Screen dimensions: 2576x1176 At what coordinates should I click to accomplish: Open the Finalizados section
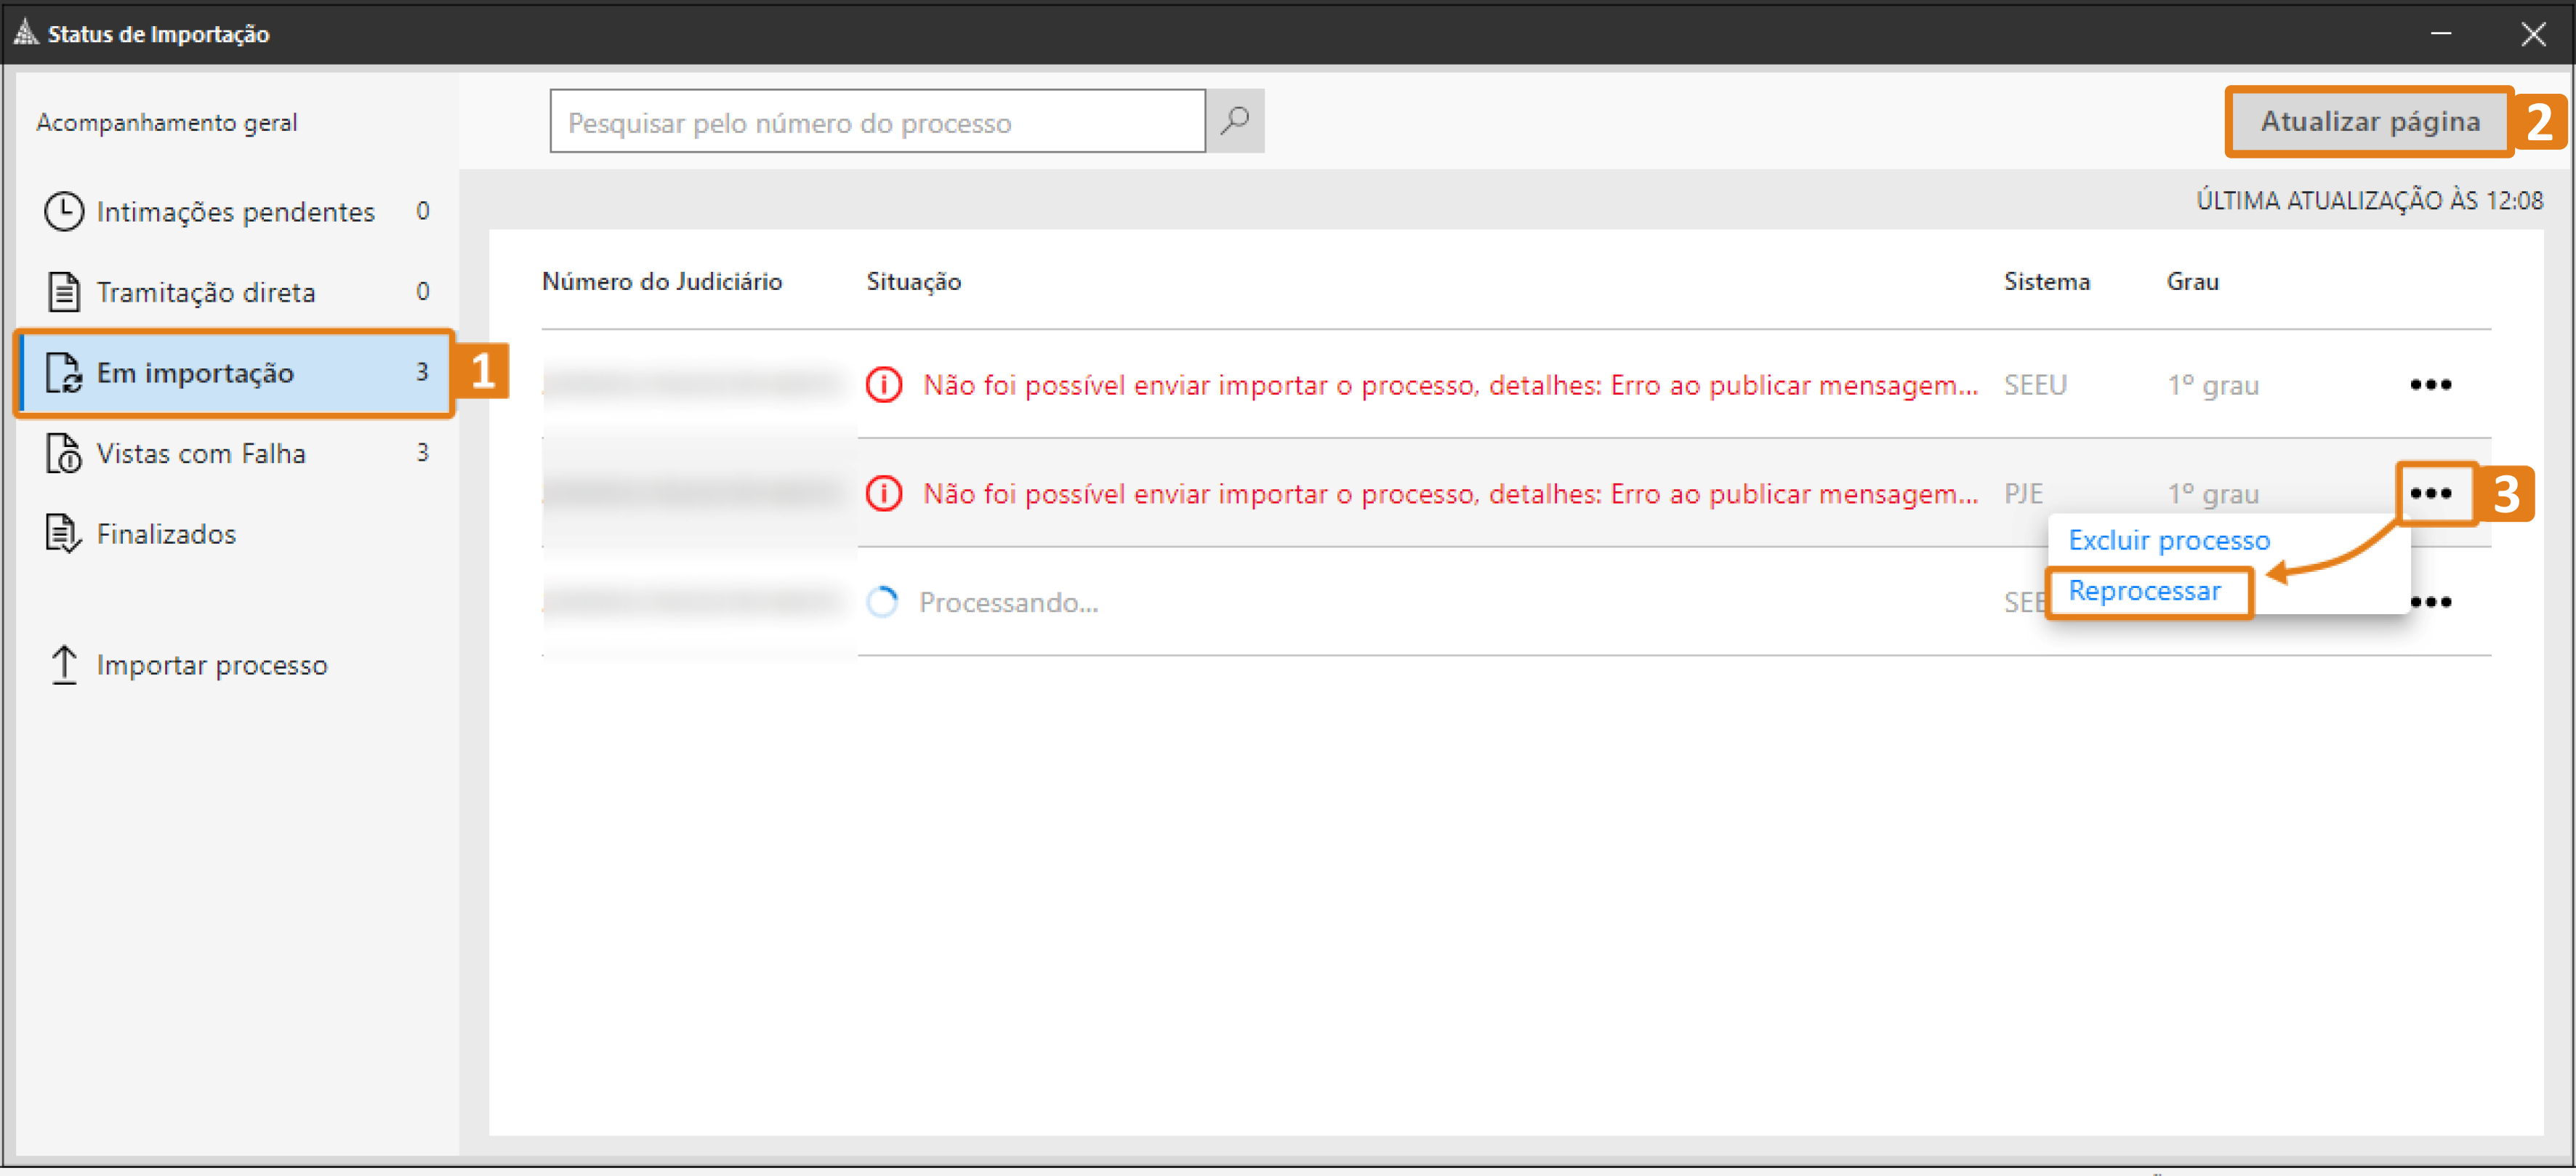[166, 534]
